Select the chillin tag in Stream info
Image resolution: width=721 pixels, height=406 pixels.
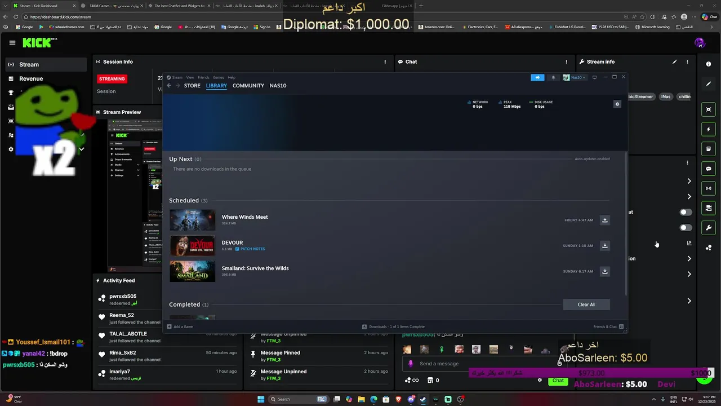(684, 96)
